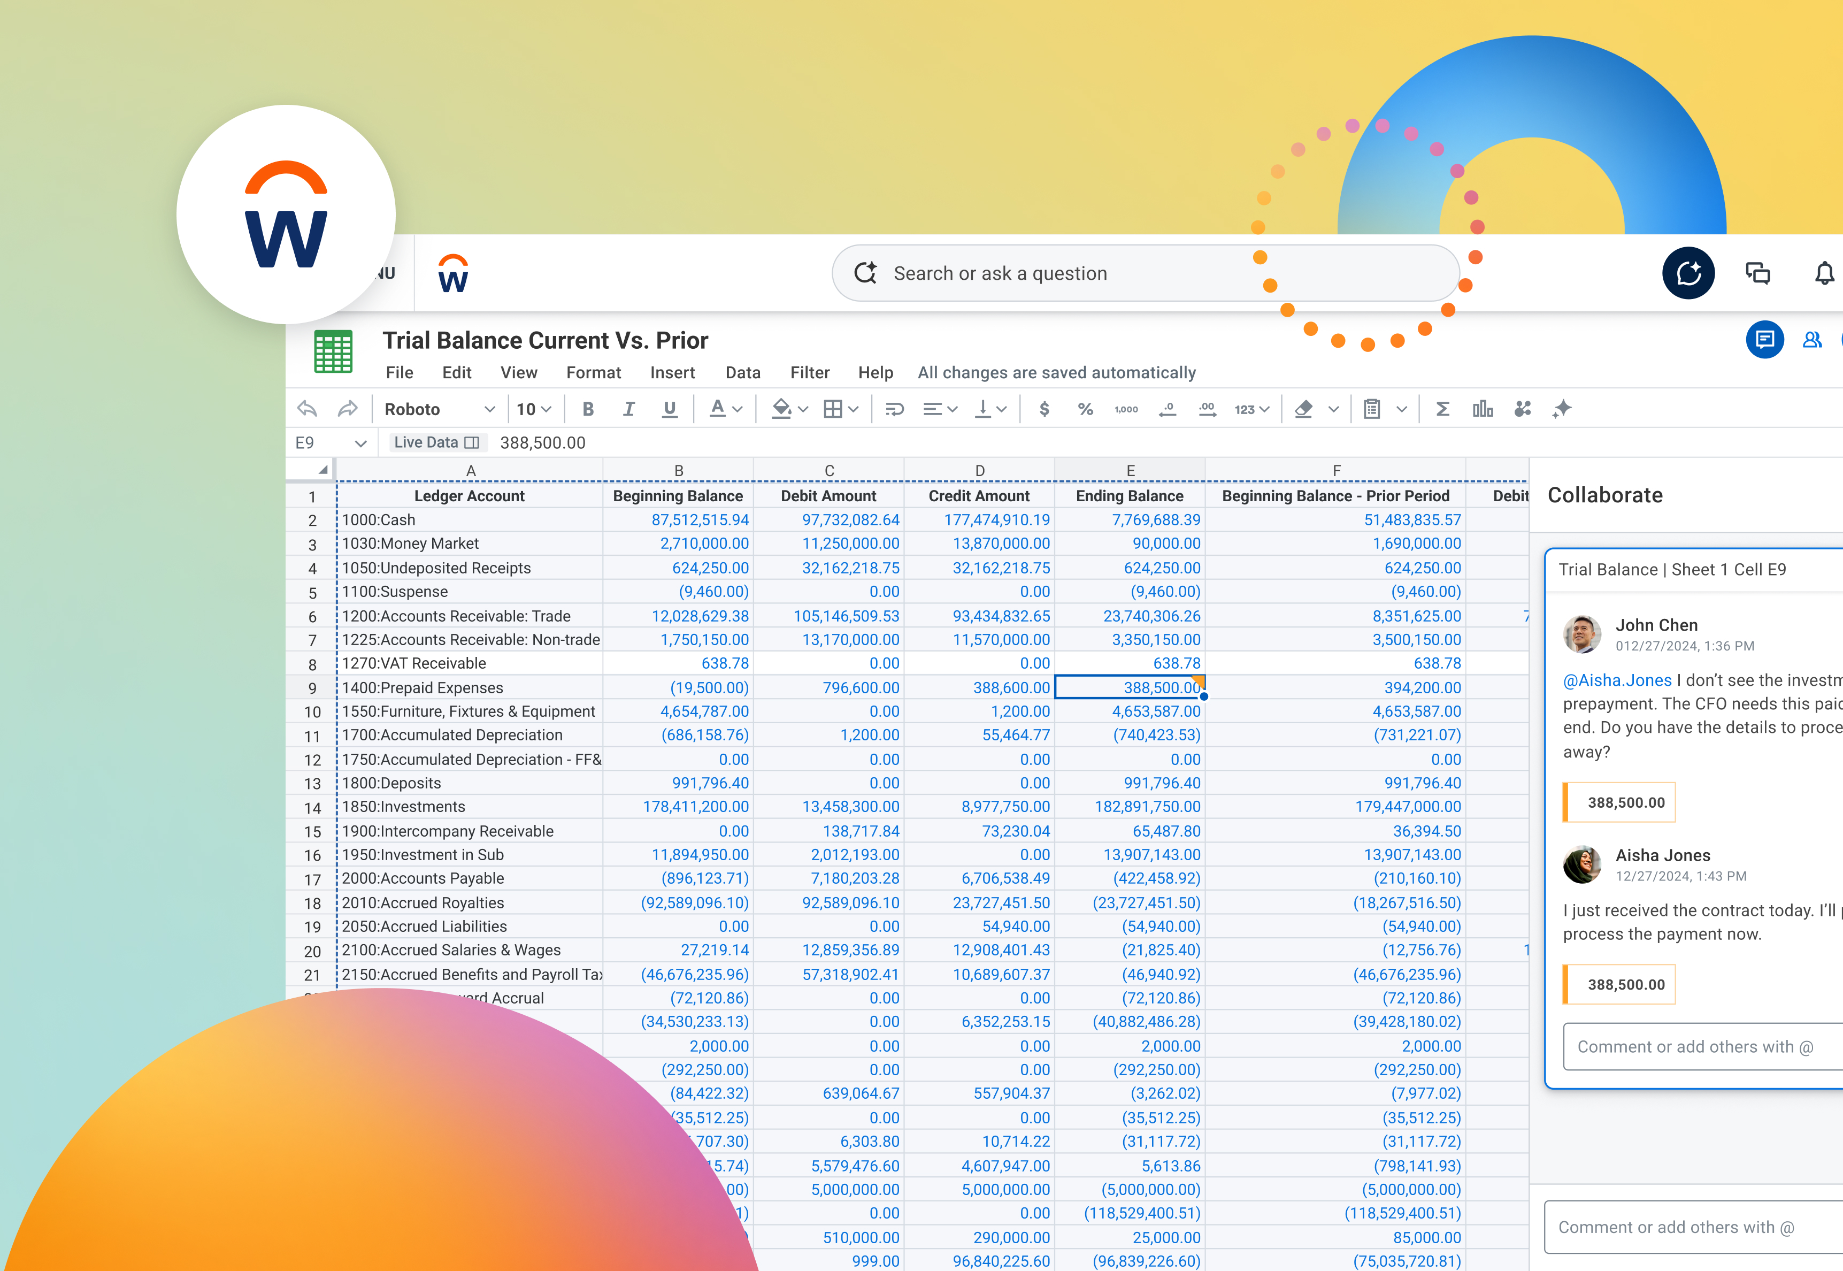Screen dimensions: 1843x1271
Task: Toggle underline formatting
Action: coord(670,409)
